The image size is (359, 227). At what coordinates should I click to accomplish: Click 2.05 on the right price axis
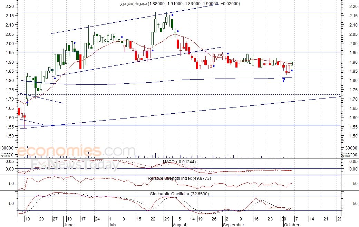point(353,34)
